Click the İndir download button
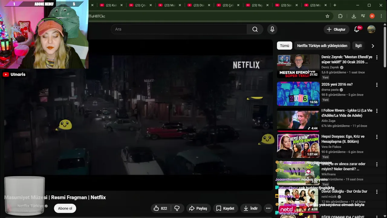Viewport: 387px width, 218px height. (x=251, y=208)
